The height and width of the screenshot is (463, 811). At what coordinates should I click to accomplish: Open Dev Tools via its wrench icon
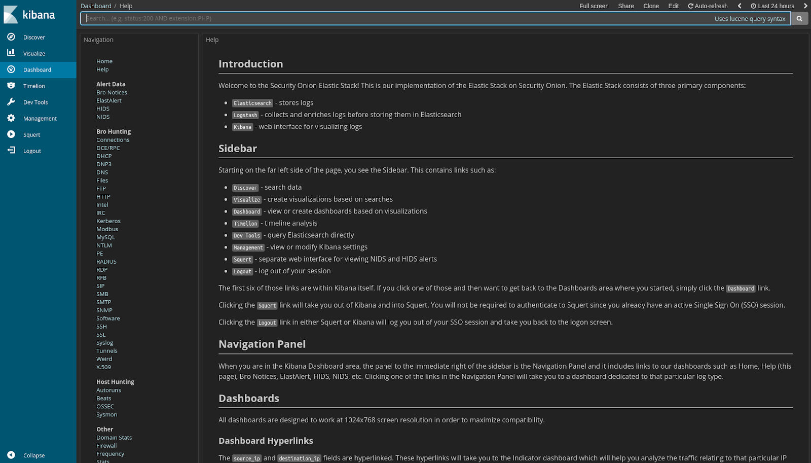point(11,102)
